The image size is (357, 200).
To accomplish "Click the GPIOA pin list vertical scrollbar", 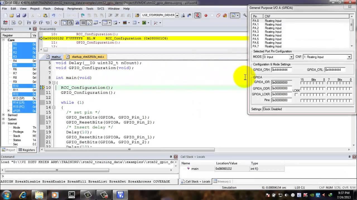I will click(352, 31).
